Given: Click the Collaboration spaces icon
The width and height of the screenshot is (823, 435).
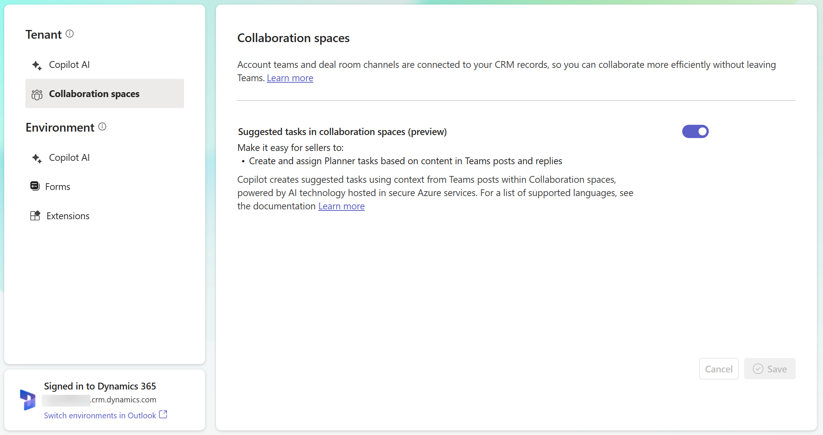Looking at the screenshot, I should pos(37,94).
